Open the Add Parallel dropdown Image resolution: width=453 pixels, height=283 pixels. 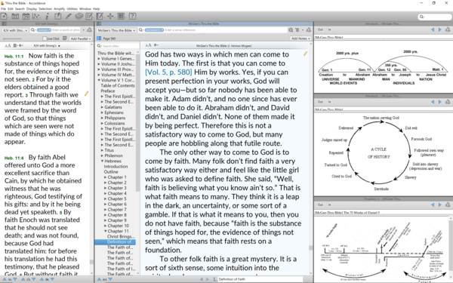click(x=81, y=38)
